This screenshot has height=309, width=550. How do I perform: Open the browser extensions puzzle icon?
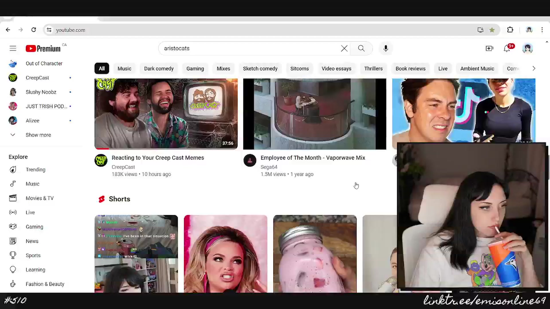510,30
